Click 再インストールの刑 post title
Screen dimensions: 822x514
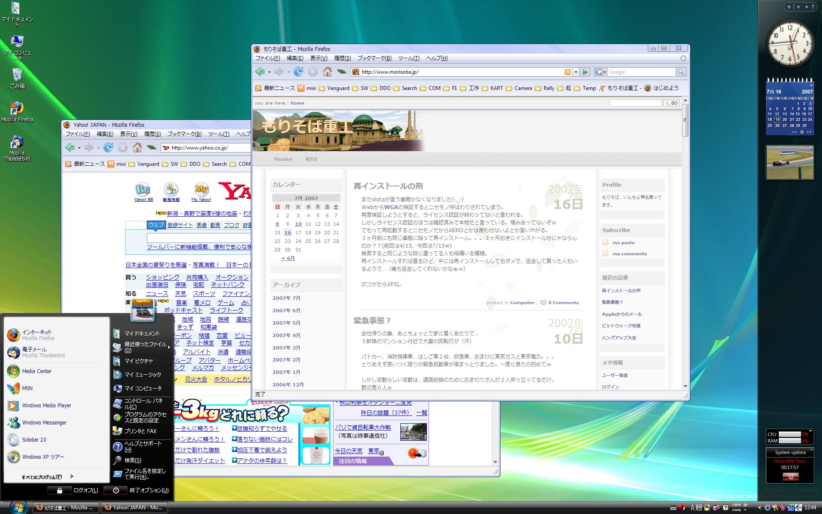[x=388, y=186]
